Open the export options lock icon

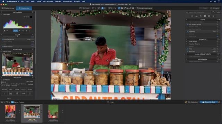click(x=219, y=102)
